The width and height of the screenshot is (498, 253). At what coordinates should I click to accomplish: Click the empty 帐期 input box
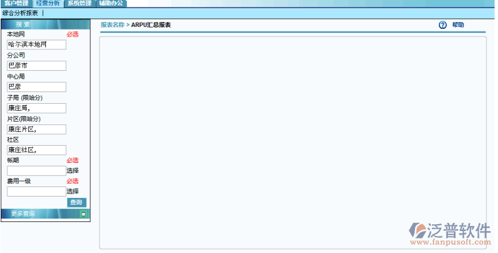pyautogui.click(x=36, y=170)
